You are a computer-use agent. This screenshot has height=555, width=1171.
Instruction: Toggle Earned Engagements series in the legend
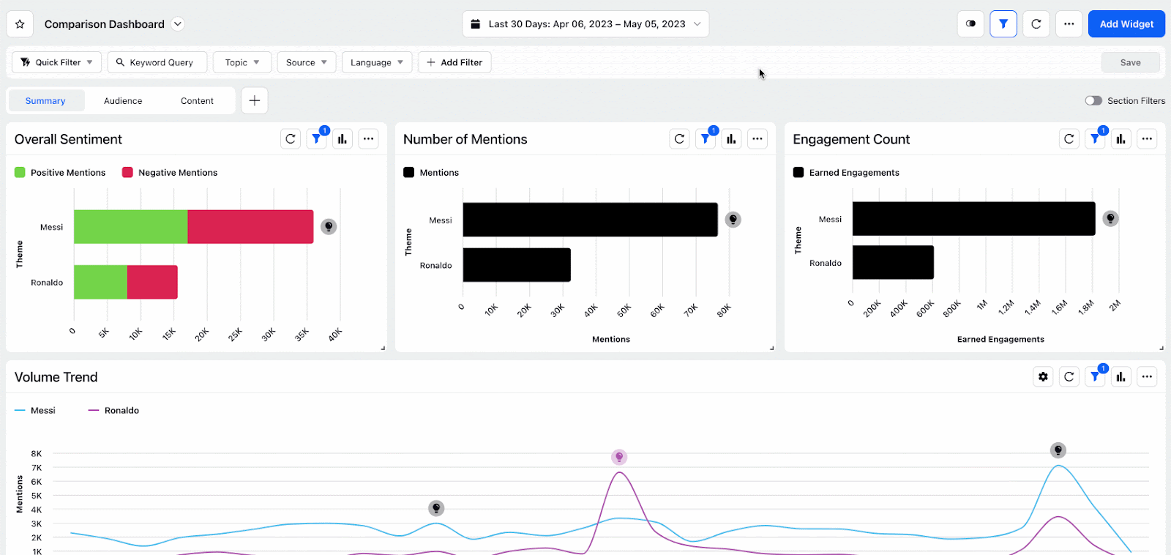click(846, 173)
